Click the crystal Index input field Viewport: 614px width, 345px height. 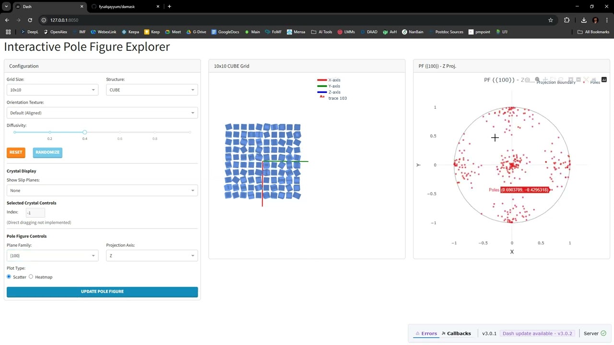(35, 213)
